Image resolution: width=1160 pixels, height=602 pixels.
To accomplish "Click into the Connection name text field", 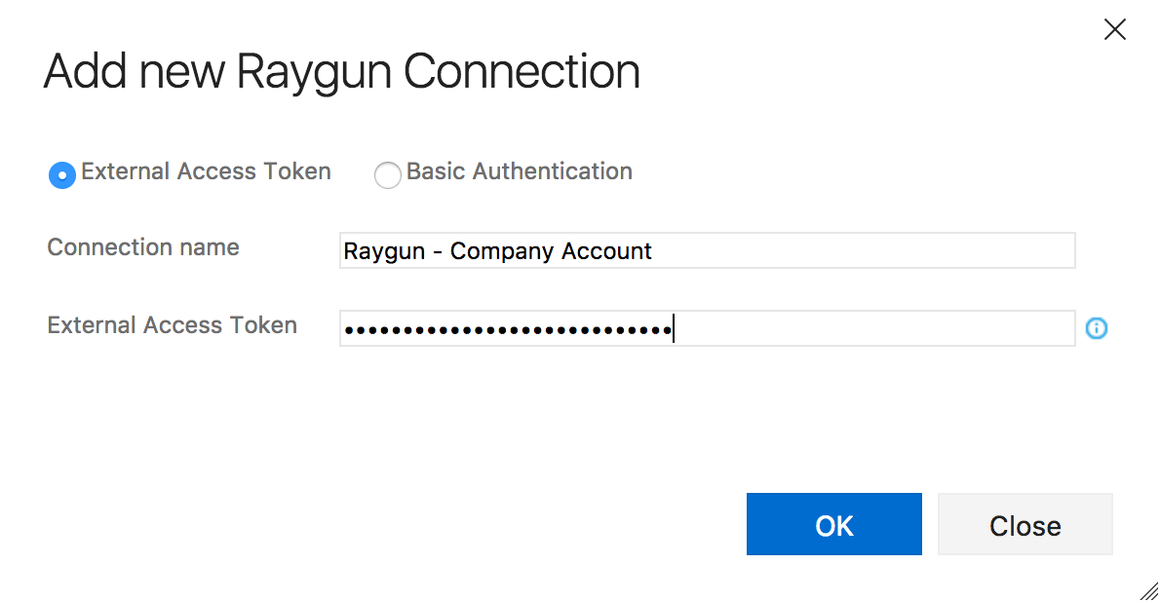I will [x=707, y=250].
